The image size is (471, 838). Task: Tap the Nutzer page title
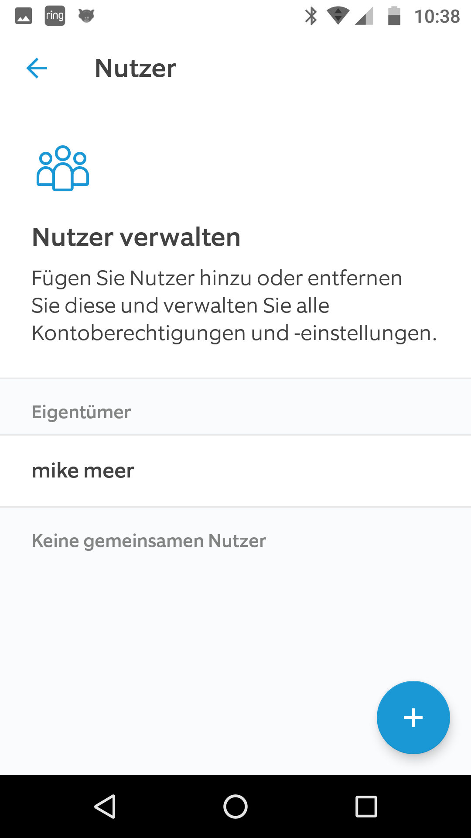point(136,69)
